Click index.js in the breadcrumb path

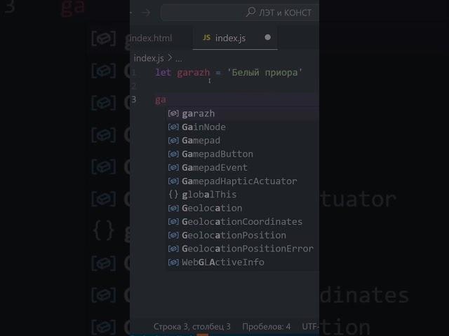pos(148,58)
